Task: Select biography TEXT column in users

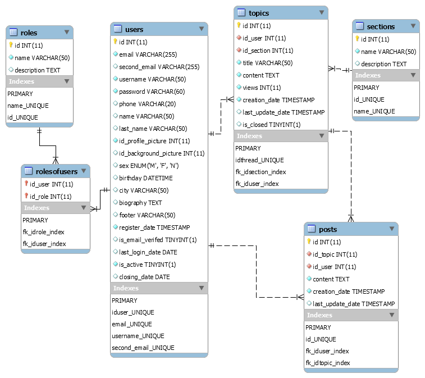Action: (x=159, y=203)
